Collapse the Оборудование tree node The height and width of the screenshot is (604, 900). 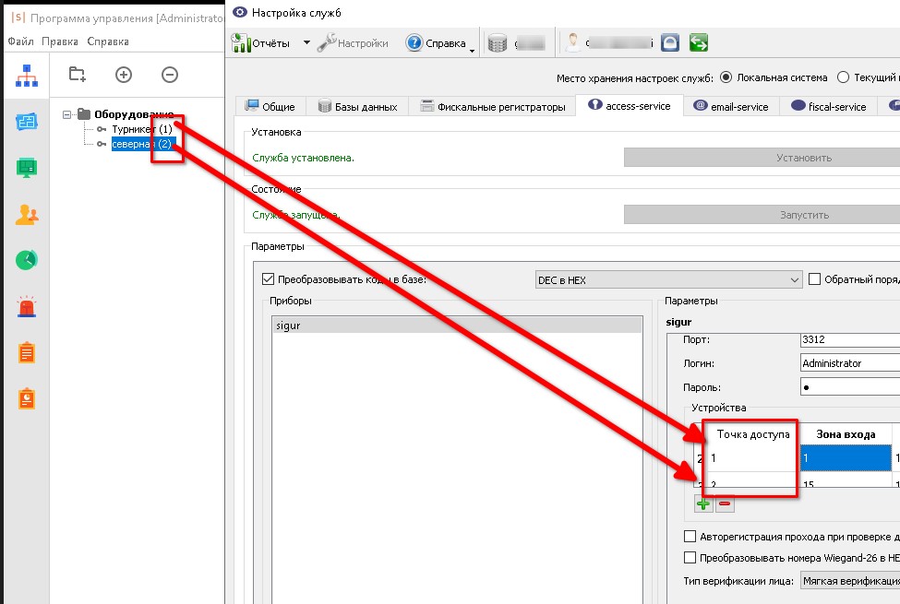tap(66, 114)
